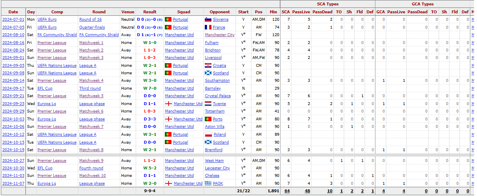Open the Slovenia opponent link
The width and height of the screenshot is (477, 196).
221,20
